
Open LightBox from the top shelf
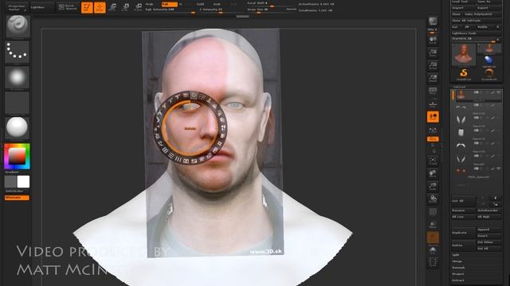pyautogui.click(x=41, y=7)
